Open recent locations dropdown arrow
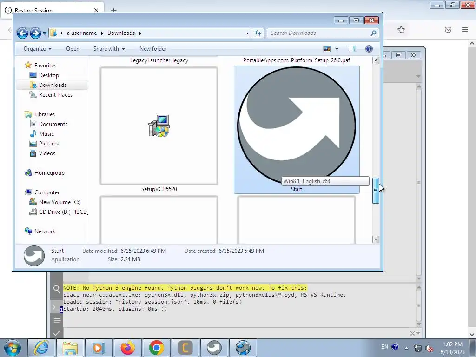Viewport: 476px width, 357px height. (45, 33)
